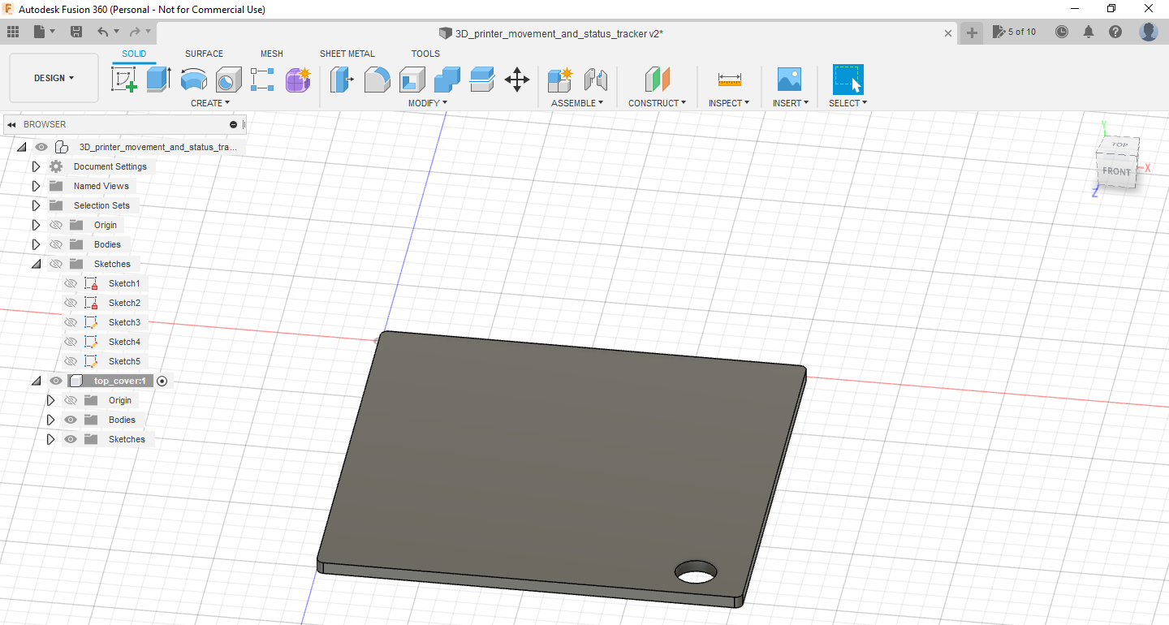Click the Save disk icon
Screen dimensions: 1169x625
(76, 32)
